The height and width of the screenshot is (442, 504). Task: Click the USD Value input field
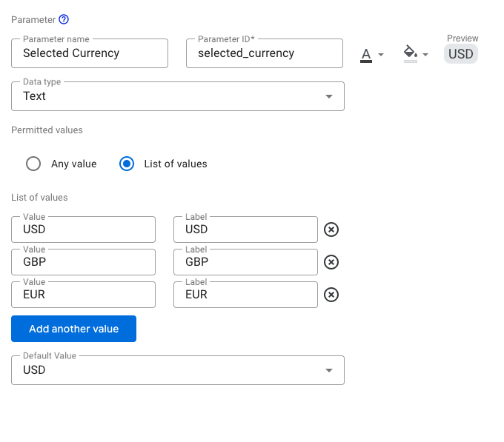83,230
